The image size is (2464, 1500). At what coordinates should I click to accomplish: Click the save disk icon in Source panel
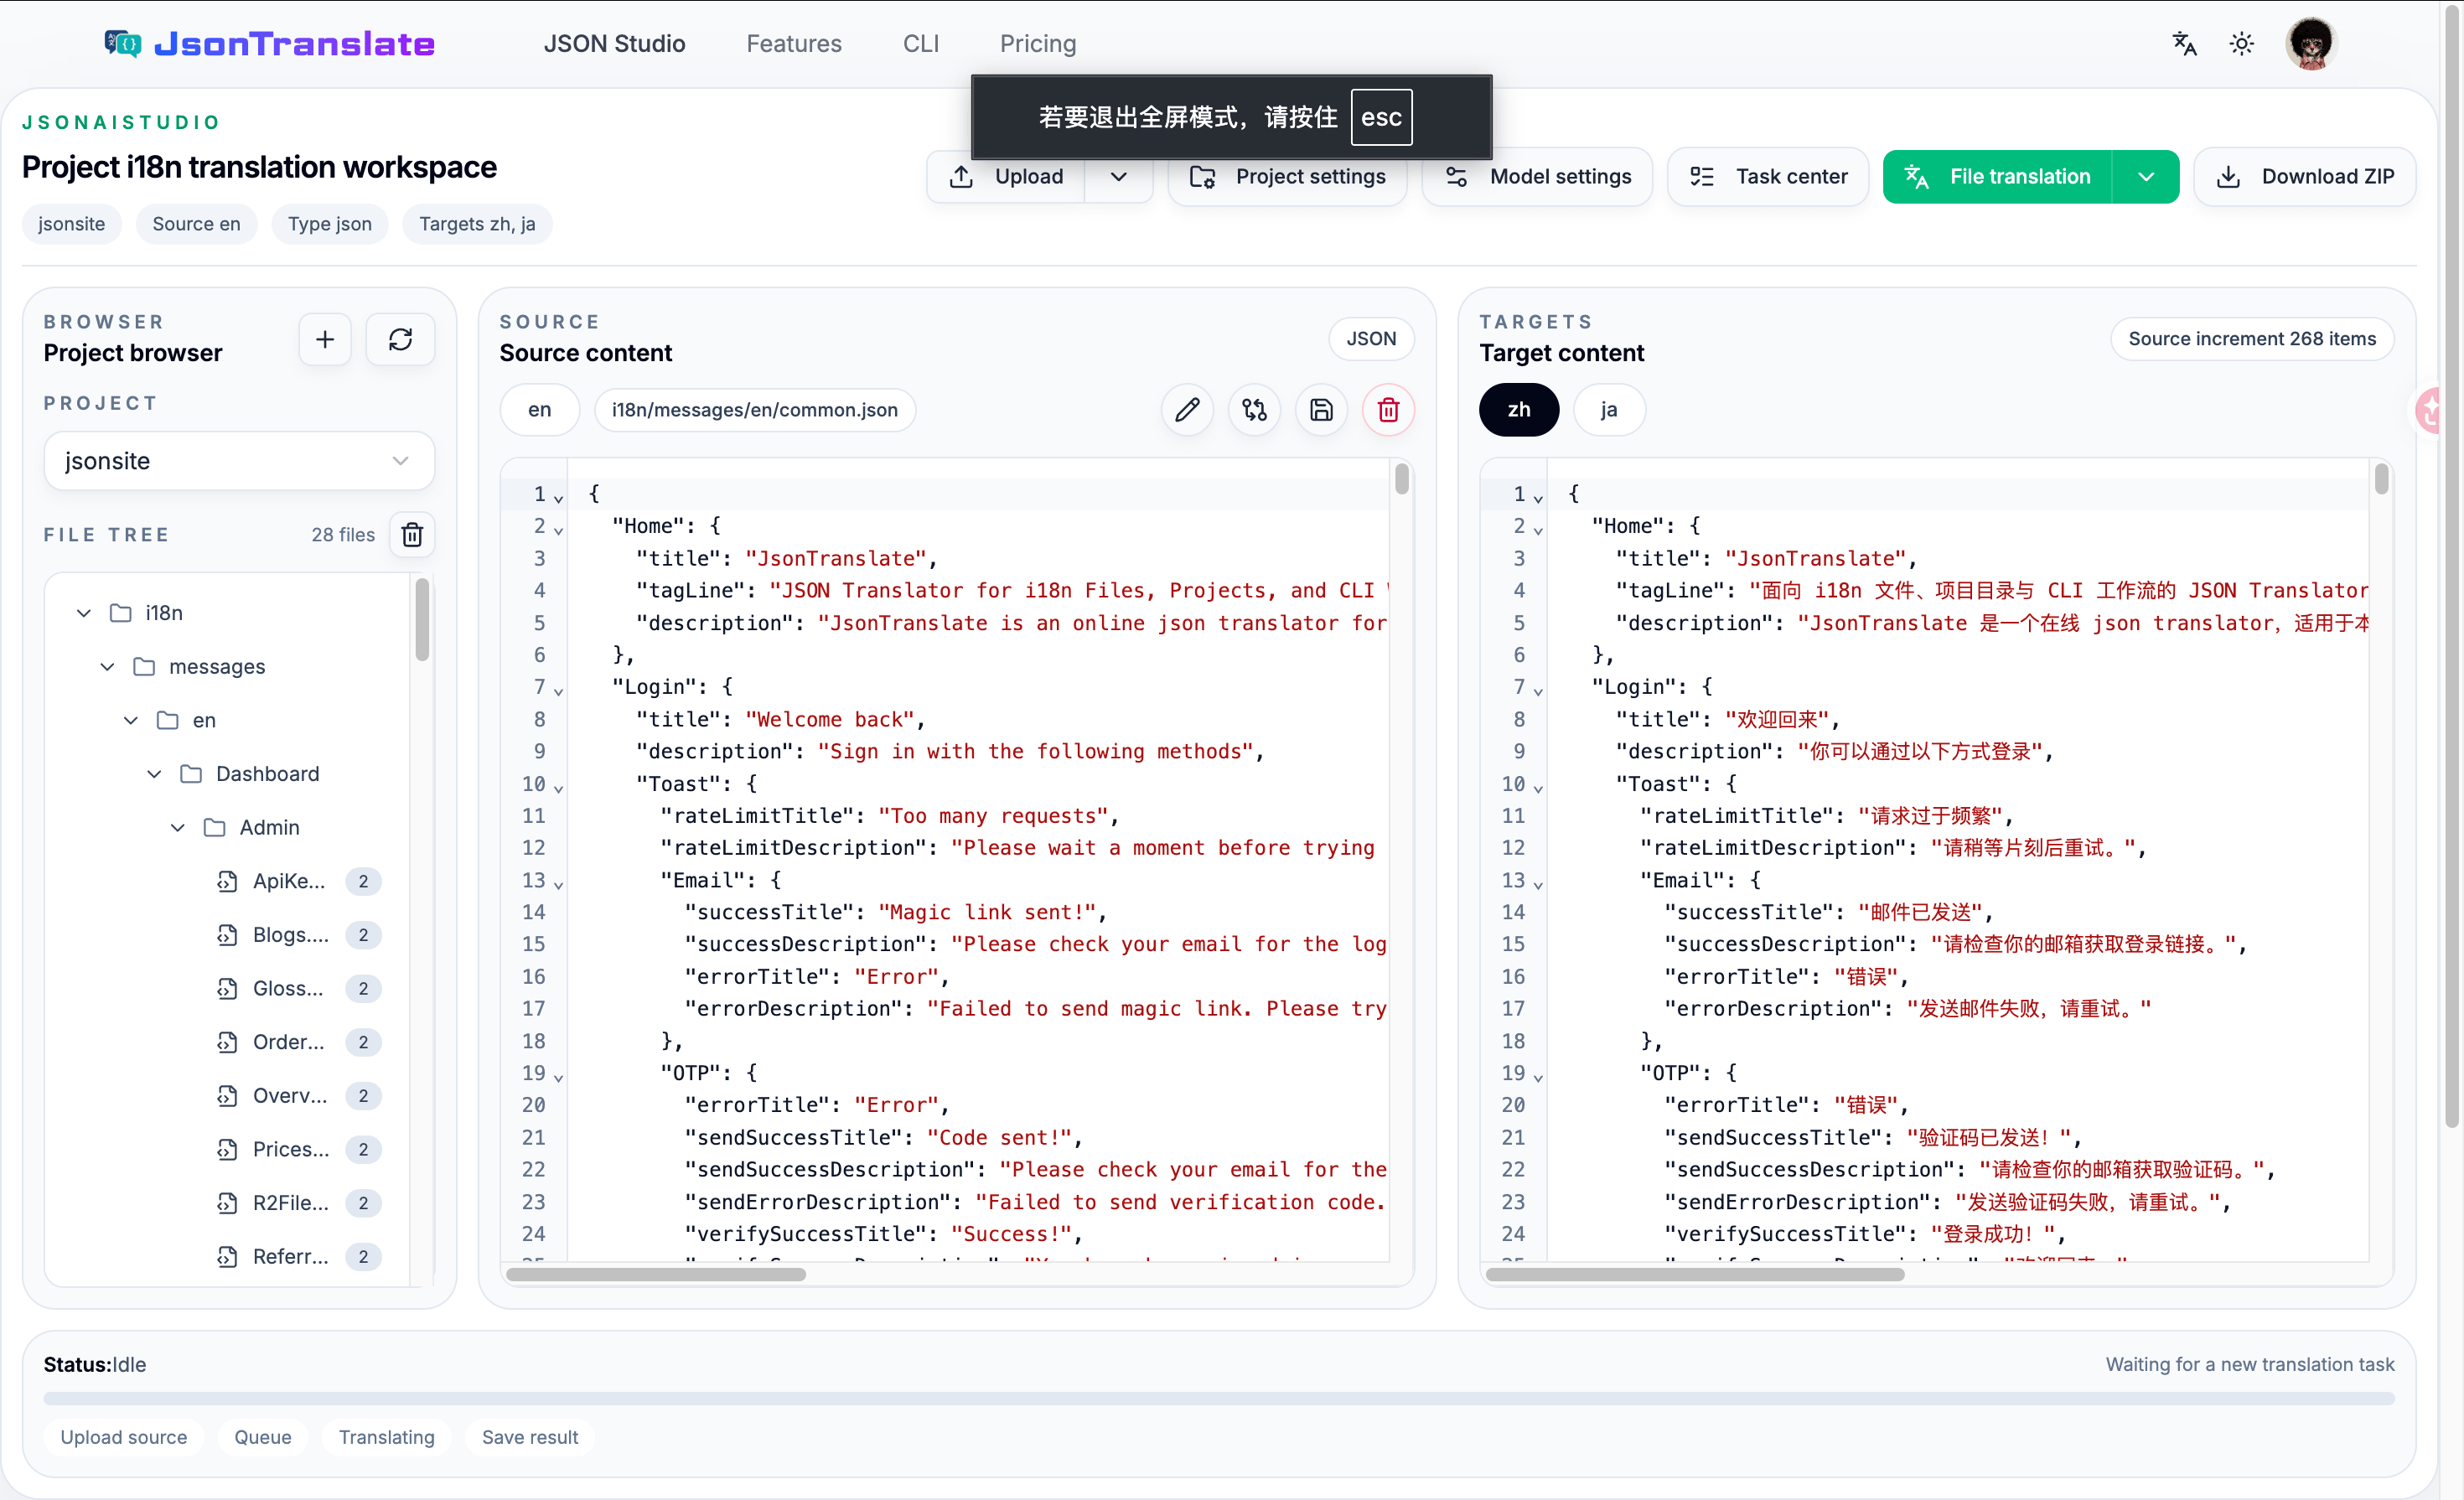(1321, 410)
